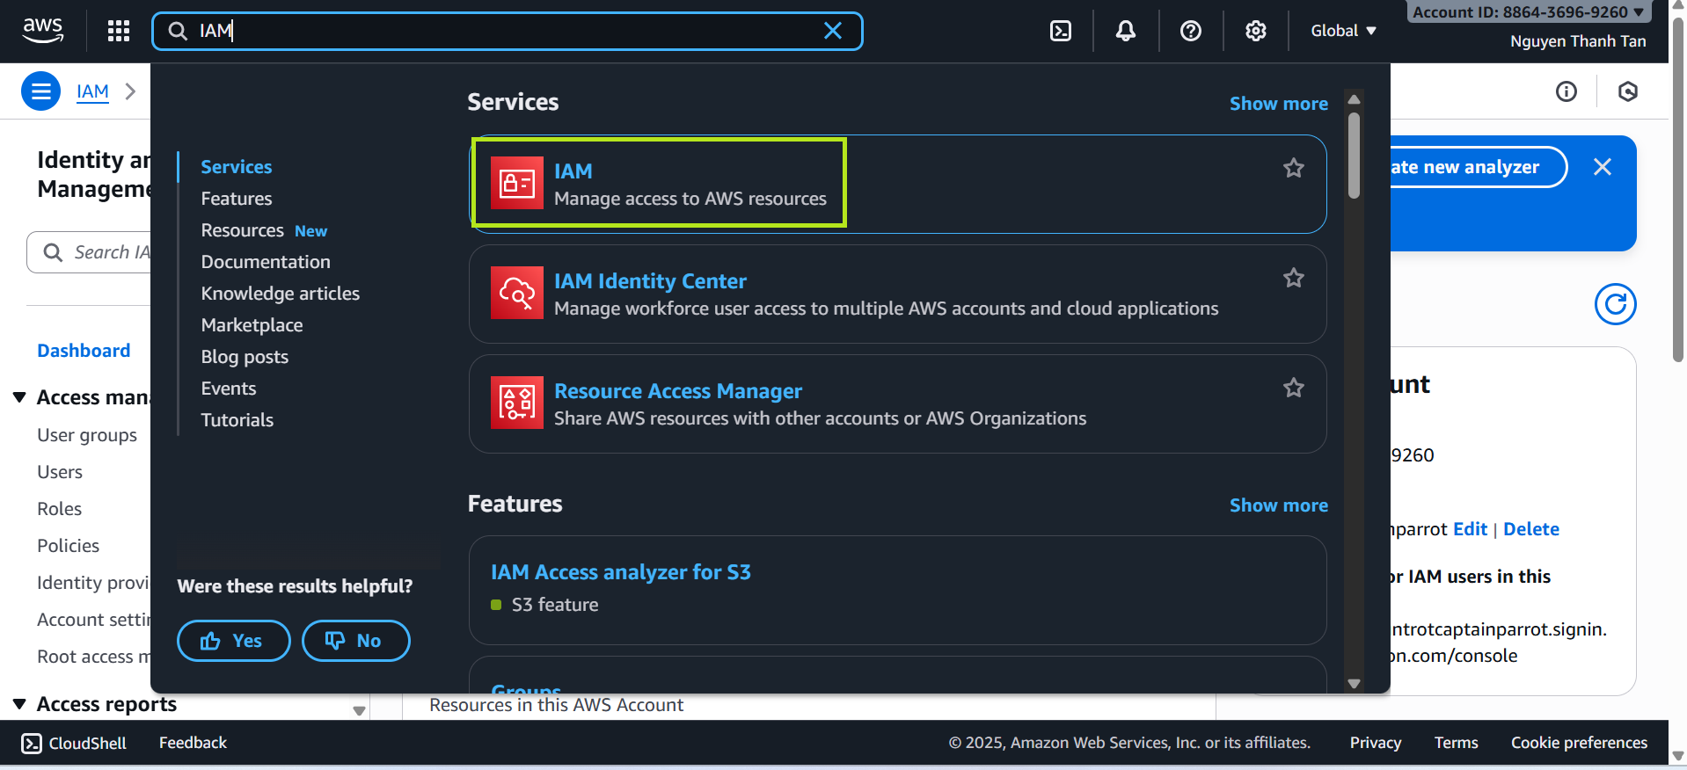Screen dimensions: 1687x770
Task: Favorite the IAM service with star
Action: 1293,168
